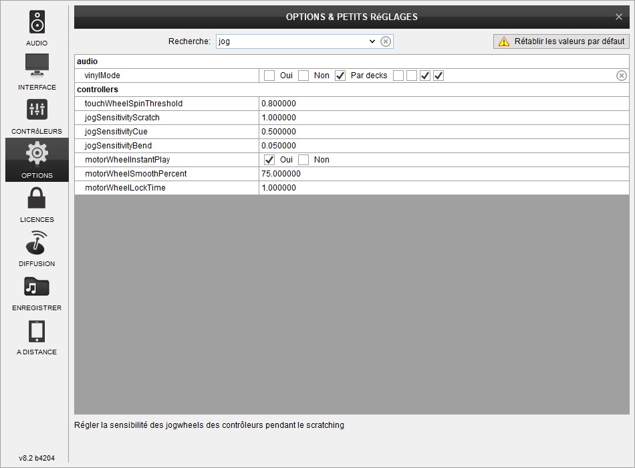
Task: Open the Interface settings section
Action: pyautogui.click(x=37, y=72)
